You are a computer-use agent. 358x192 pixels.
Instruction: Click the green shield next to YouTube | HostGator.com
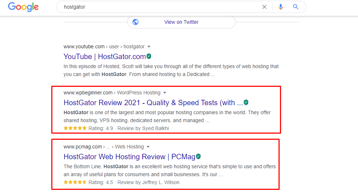(149, 57)
